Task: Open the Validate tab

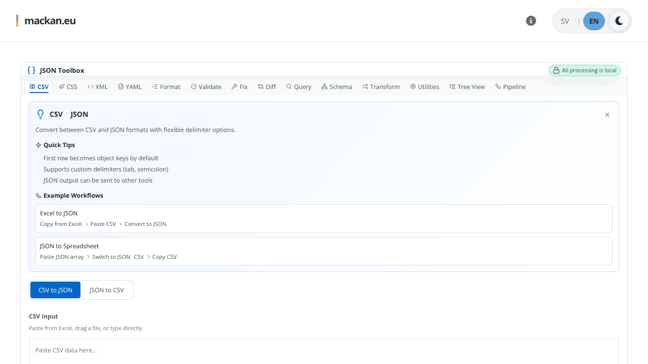Action: (206, 87)
